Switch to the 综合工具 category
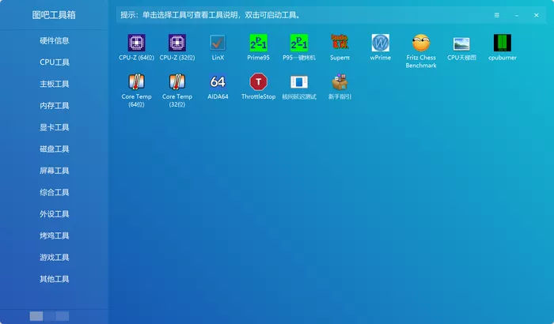The width and height of the screenshot is (554, 324). (54, 192)
